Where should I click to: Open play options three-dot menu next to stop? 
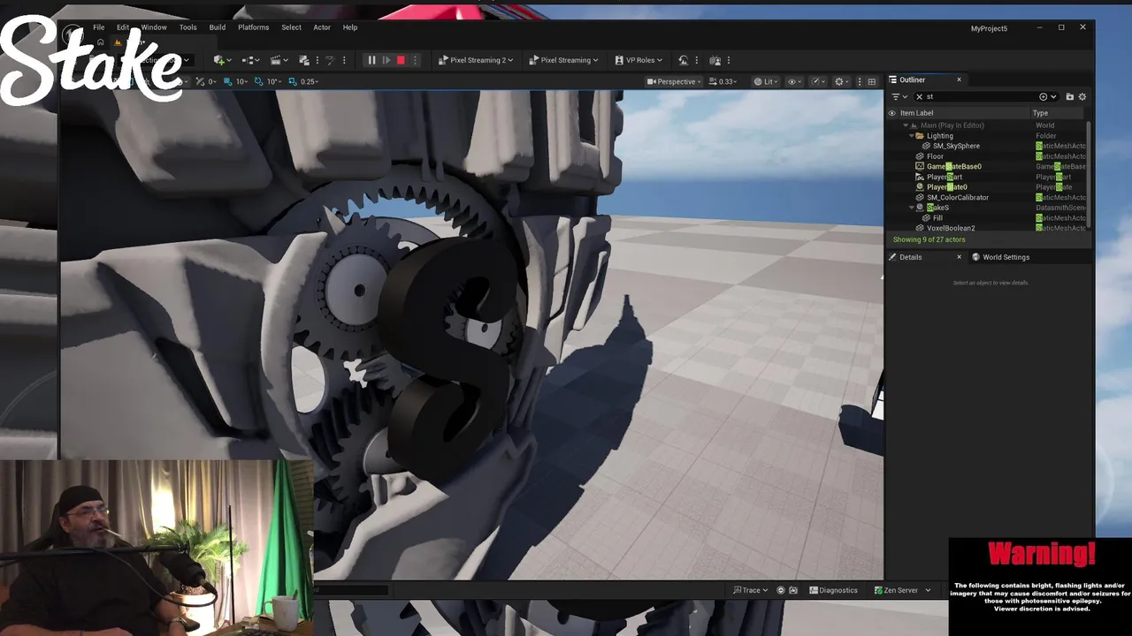pyautogui.click(x=415, y=60)
